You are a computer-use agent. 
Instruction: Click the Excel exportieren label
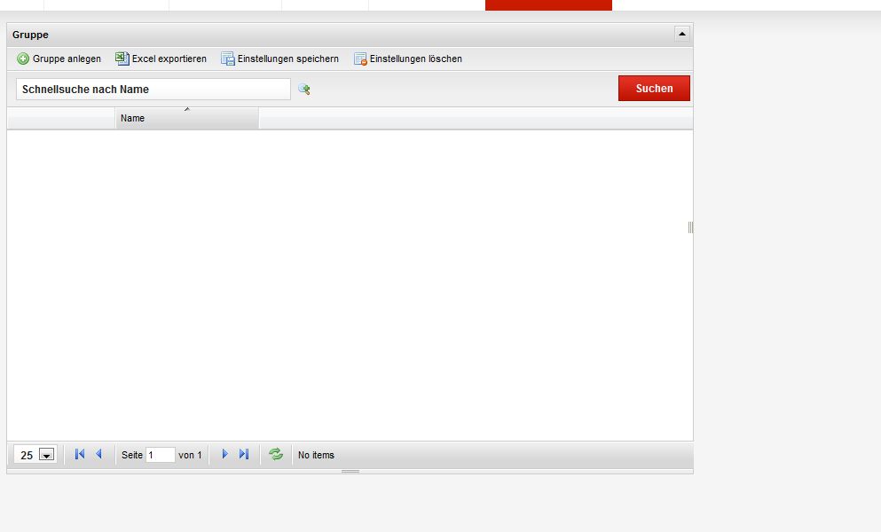169,59
